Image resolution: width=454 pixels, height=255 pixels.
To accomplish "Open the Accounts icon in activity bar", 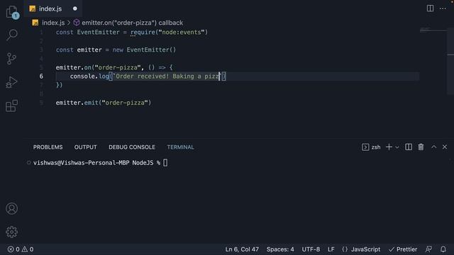I will click(x=11, y=208).
